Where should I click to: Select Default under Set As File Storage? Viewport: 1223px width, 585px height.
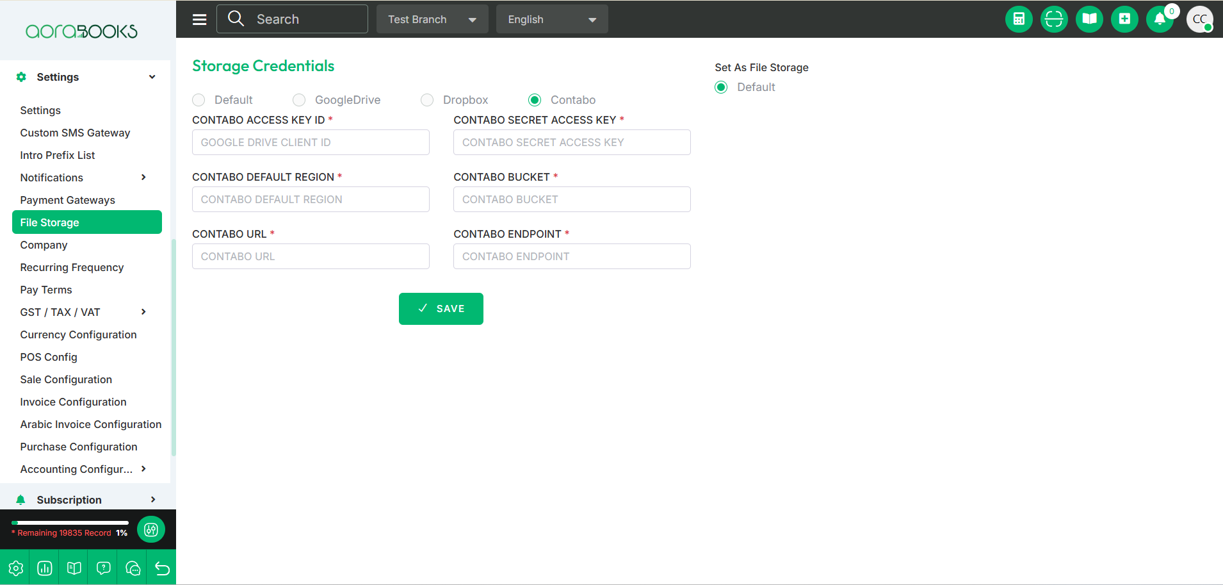721,87
